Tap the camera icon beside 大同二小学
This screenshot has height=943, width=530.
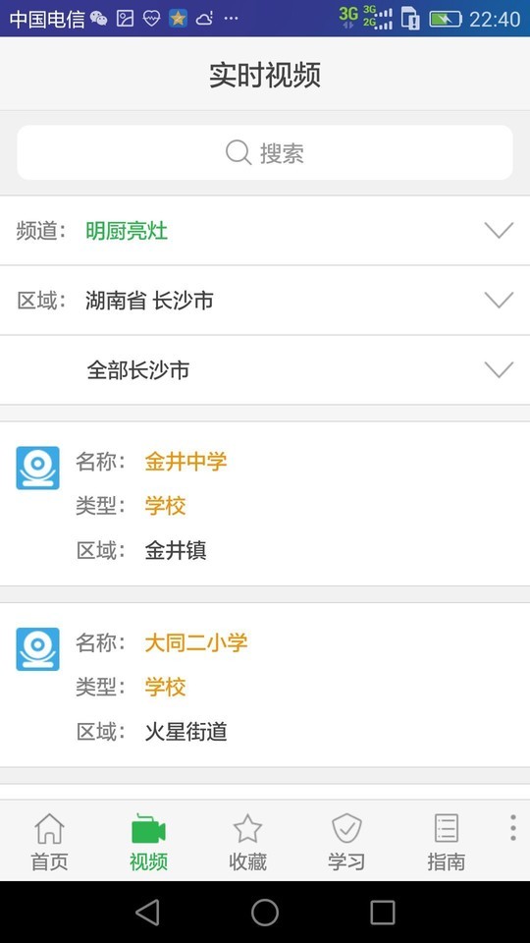click(38, 649)
